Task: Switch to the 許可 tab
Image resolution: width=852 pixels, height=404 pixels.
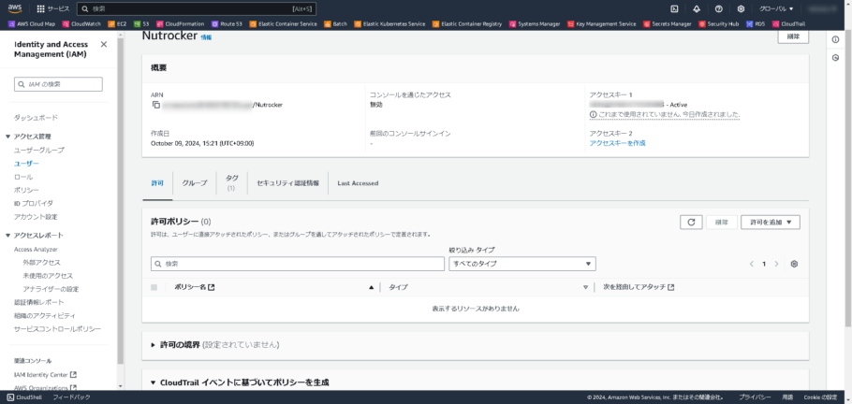Action: click(157, 183)
